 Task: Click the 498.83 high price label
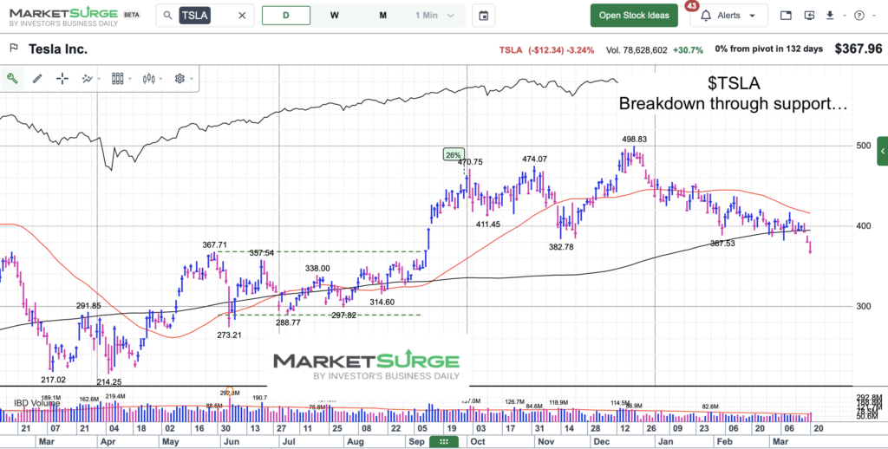[634, 139]
